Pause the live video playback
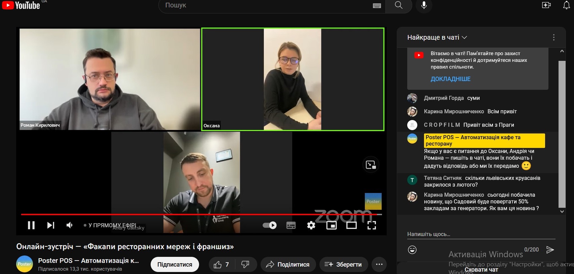Viewport: 574px width, 274px height. point(31,225)
